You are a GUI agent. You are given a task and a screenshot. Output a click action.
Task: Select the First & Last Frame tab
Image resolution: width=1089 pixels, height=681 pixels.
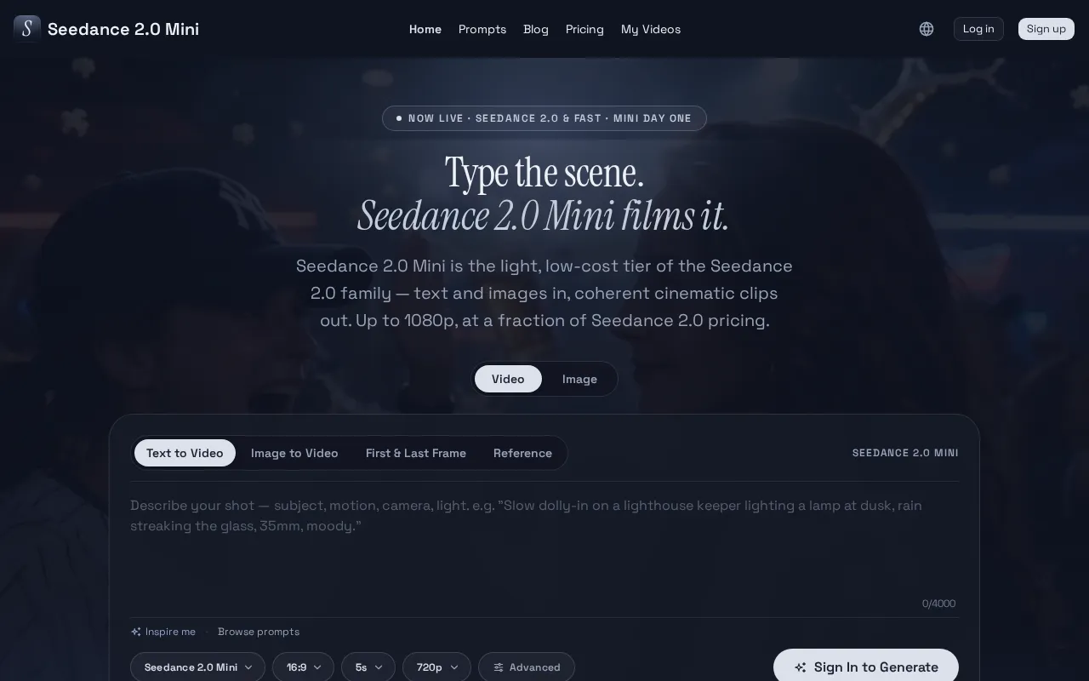(x=416, y=453)
